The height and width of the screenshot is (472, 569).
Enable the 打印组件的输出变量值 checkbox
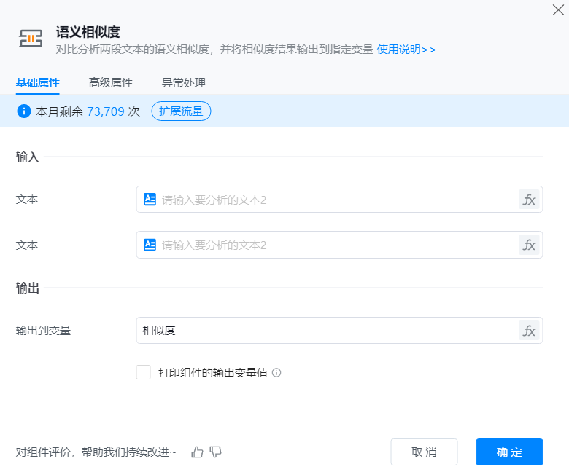pos(143,373)
